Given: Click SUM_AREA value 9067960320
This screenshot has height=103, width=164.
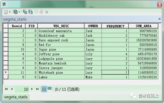Looking at the screenshot, I should click(143, 31).
